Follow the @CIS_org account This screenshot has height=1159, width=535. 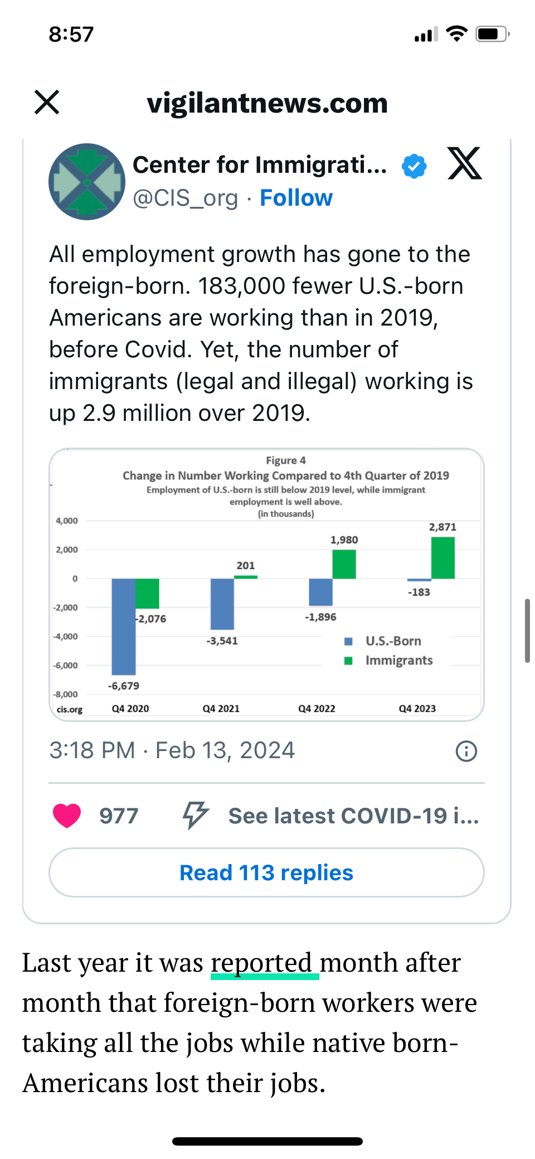tap(296, 198)
